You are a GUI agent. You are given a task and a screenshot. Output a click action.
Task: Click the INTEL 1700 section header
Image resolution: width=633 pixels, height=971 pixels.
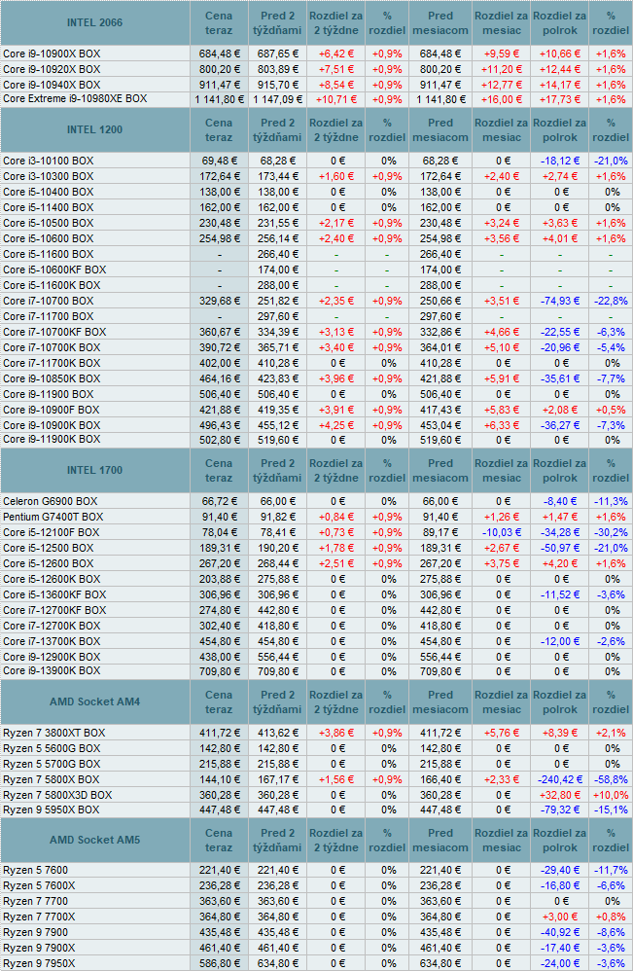94,471
